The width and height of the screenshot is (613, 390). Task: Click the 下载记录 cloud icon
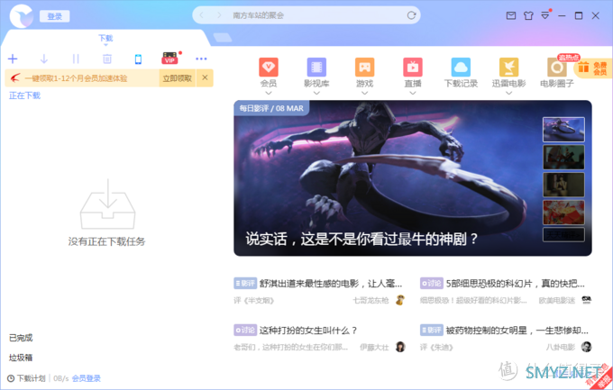pyautogui.click(x=461, y=68)
